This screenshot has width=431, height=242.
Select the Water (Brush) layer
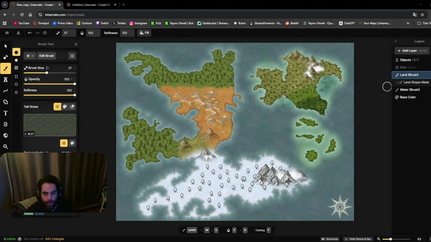click(x=411, y=90)
